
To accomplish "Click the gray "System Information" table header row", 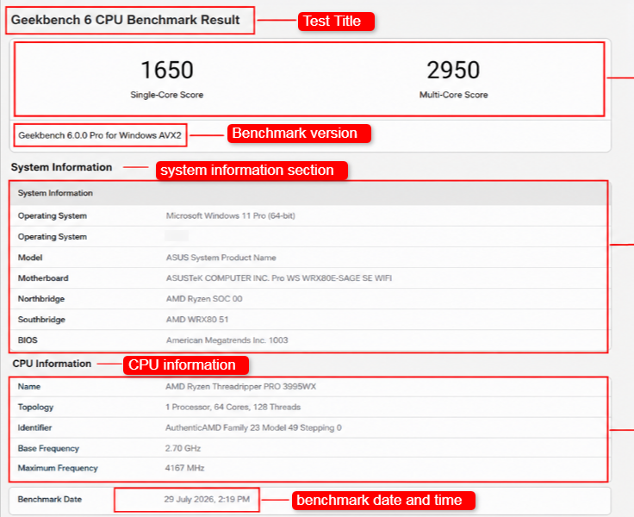I will [308, 193].
